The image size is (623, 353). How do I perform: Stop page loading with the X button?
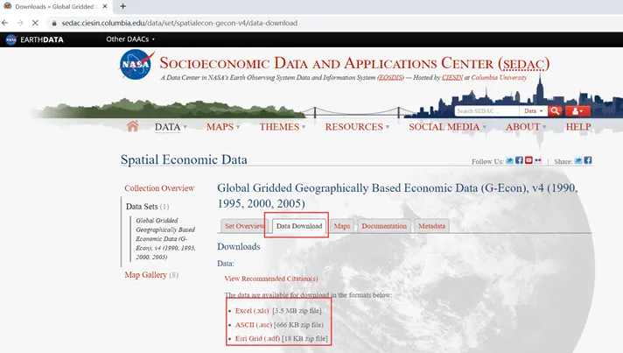pyautogui.click(x=35, y=23)
